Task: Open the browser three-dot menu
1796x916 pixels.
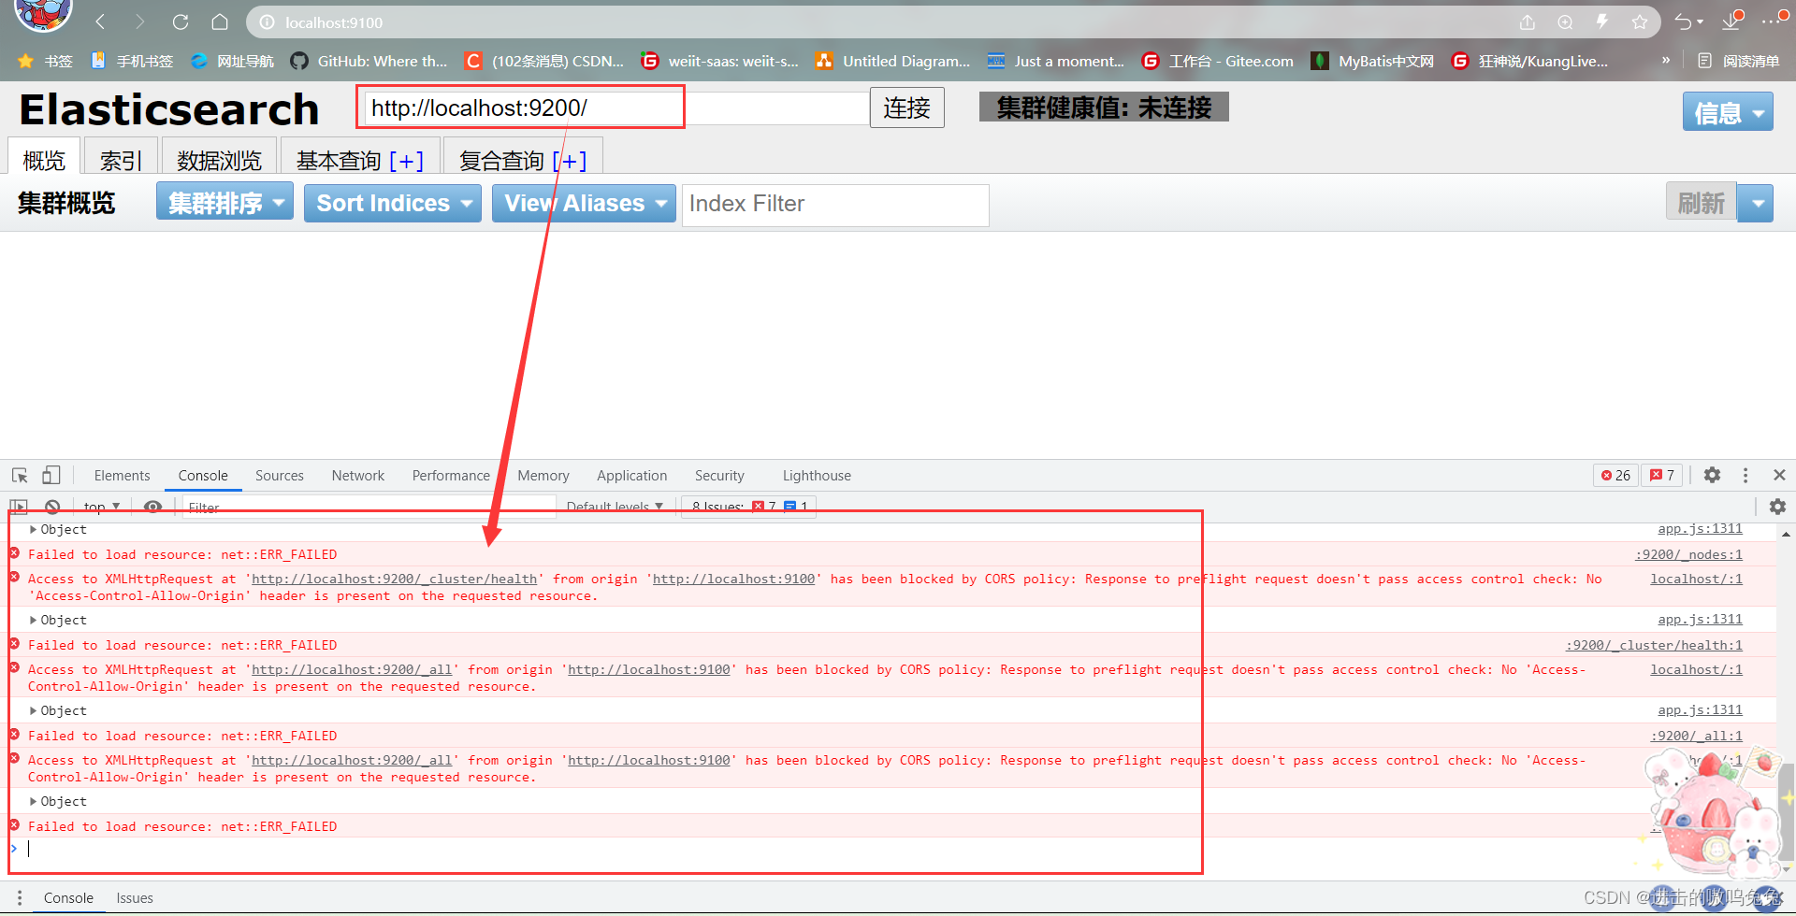Action: pos(1772,21)
